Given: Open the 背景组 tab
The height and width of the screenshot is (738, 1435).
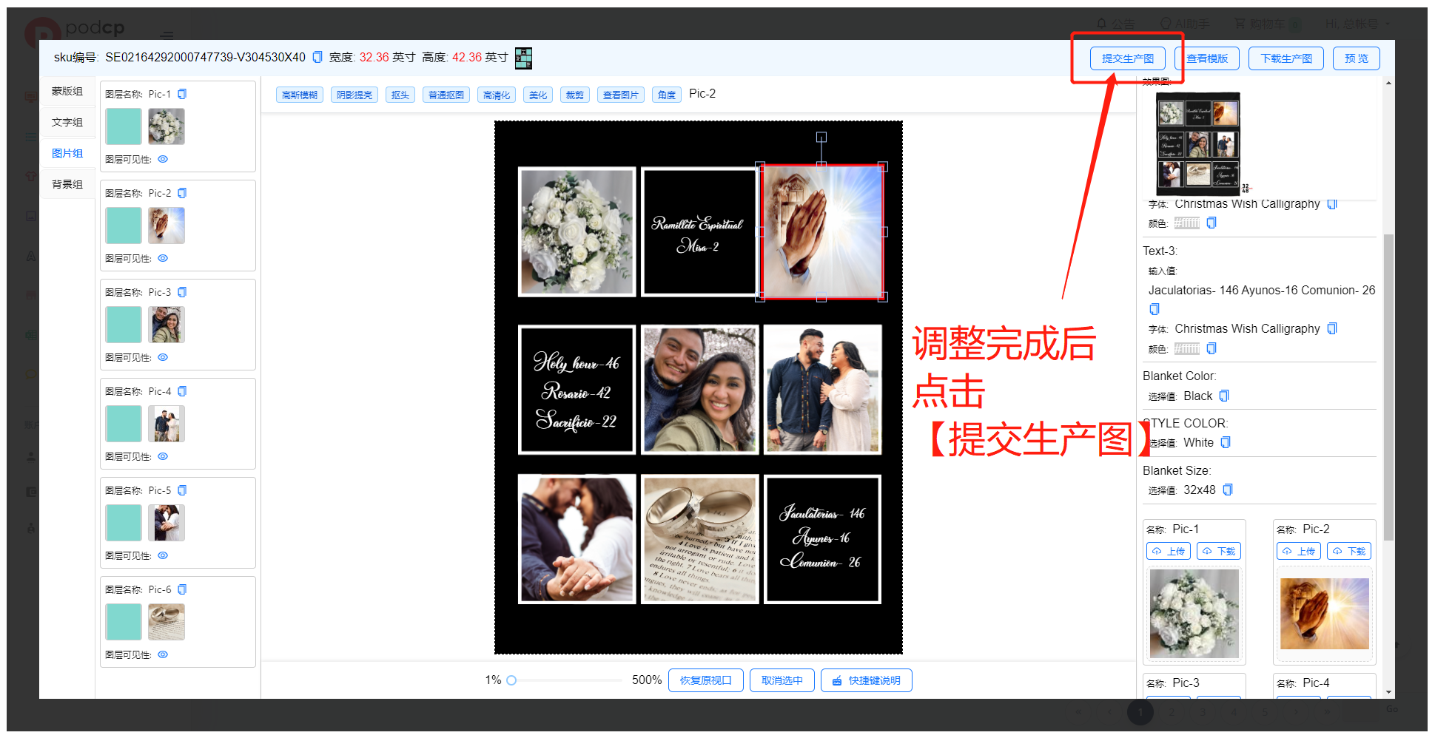Looking at the screenshot, I should tap(67, 184).
